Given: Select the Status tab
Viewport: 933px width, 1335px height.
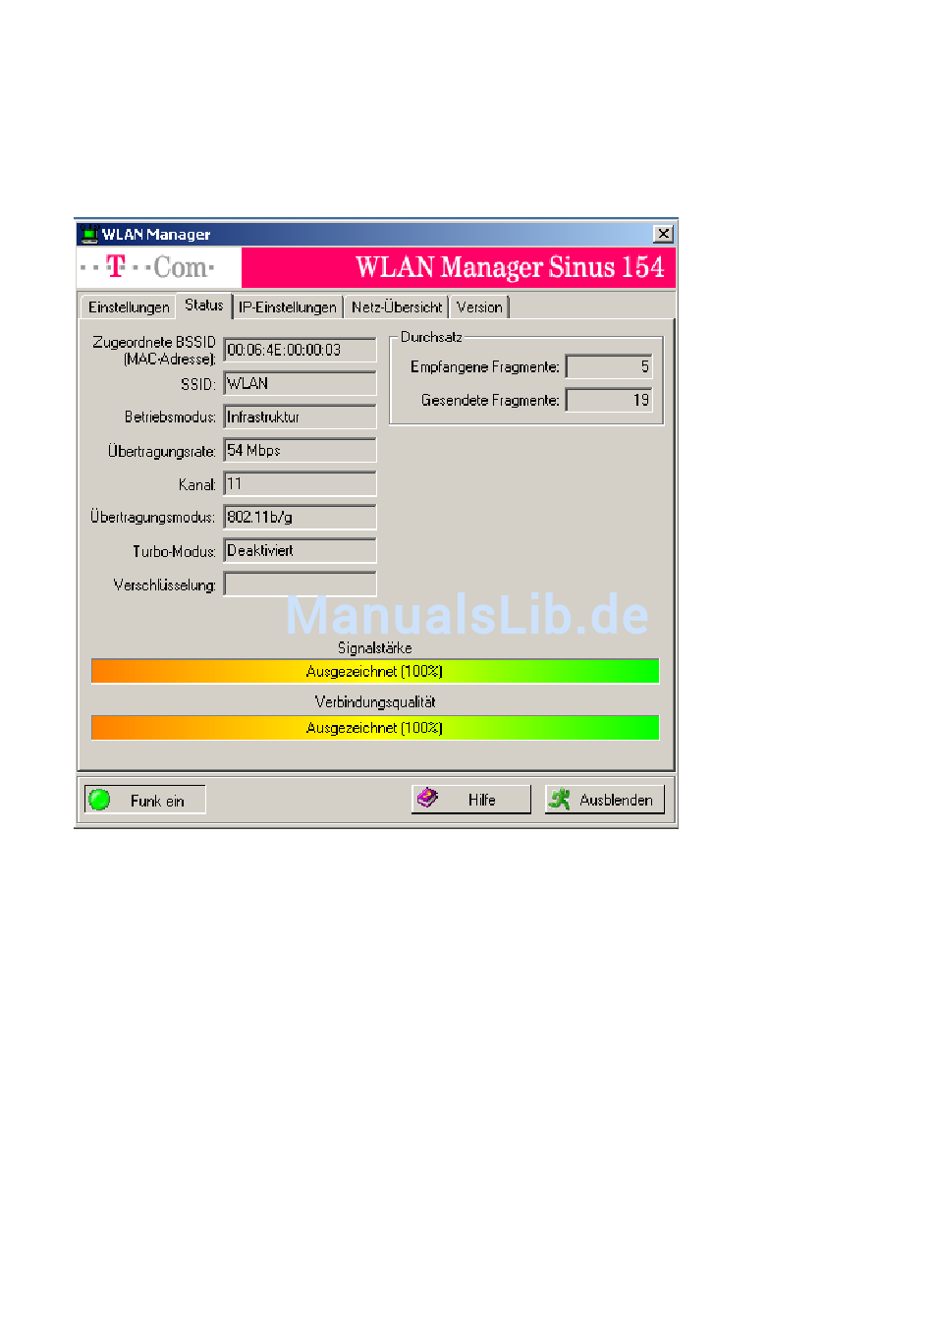Looking at the screenshot, I should [x=203, y=305].
